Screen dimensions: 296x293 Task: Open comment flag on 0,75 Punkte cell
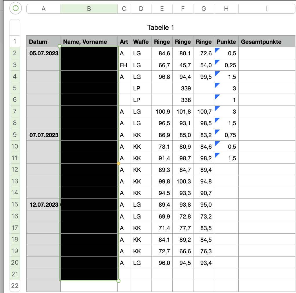217,132
